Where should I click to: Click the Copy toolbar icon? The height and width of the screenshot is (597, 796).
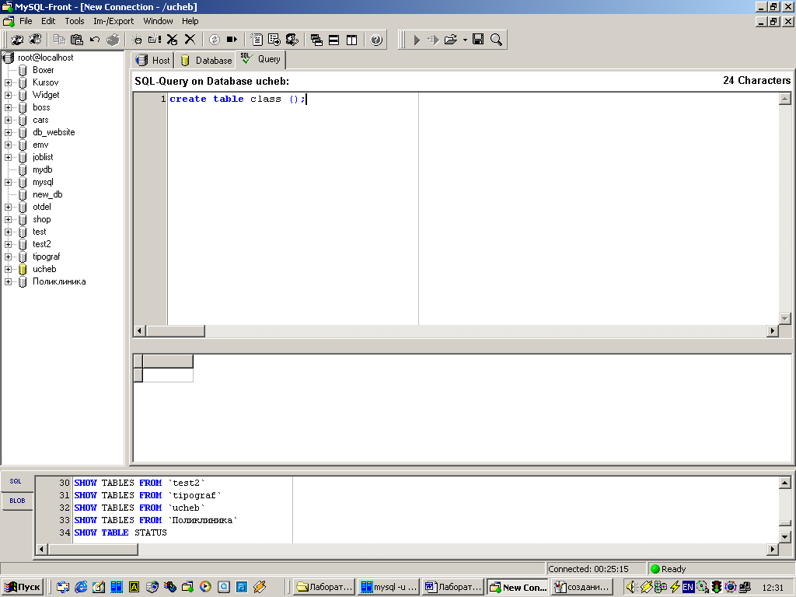[59, 40]
